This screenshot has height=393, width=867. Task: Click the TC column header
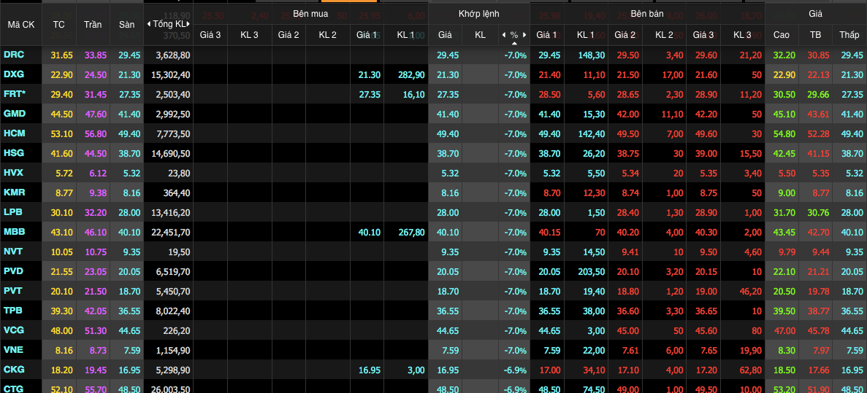click(x=59, y=24)
